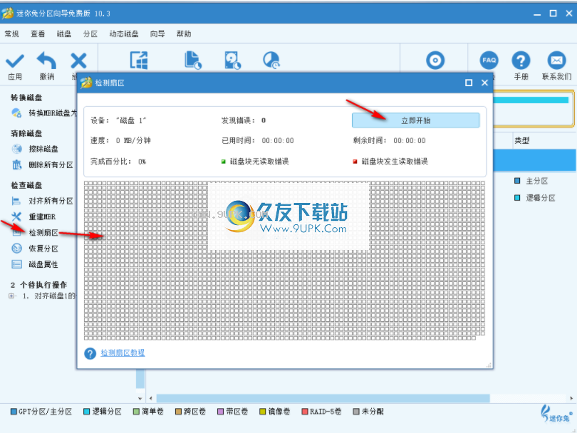Click the Contact Us (联系我们) mail icon
Viewport: 577px width, 433px height.
coord(556,61)
